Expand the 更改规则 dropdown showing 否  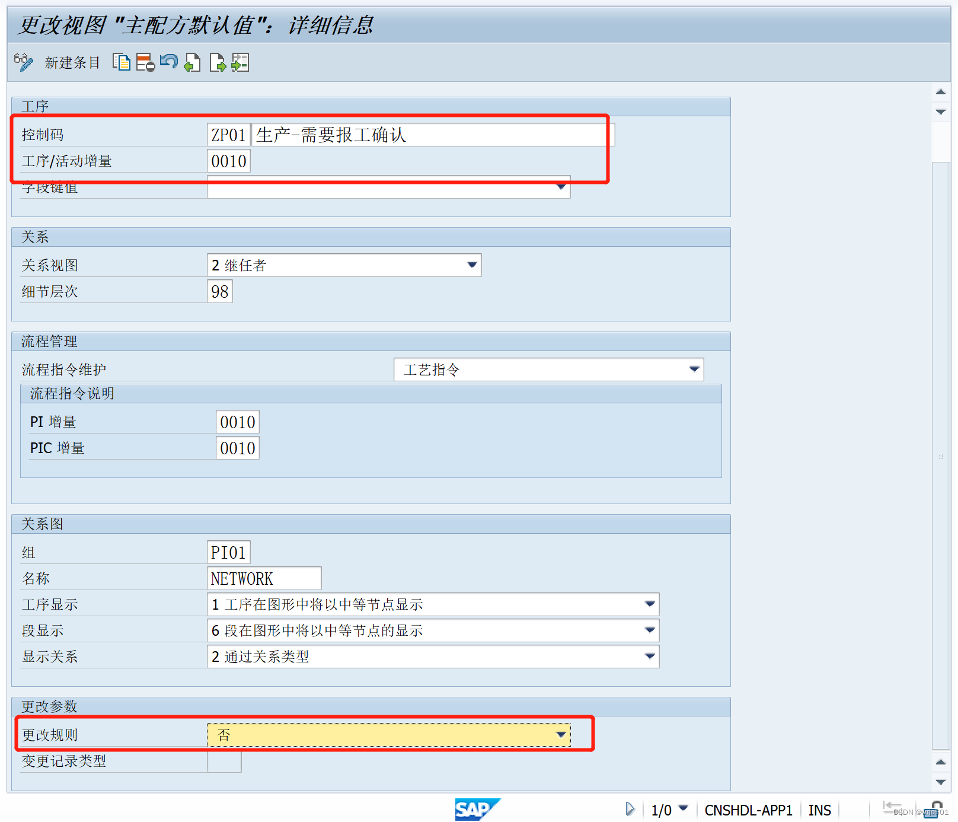[x=560, y=734]
